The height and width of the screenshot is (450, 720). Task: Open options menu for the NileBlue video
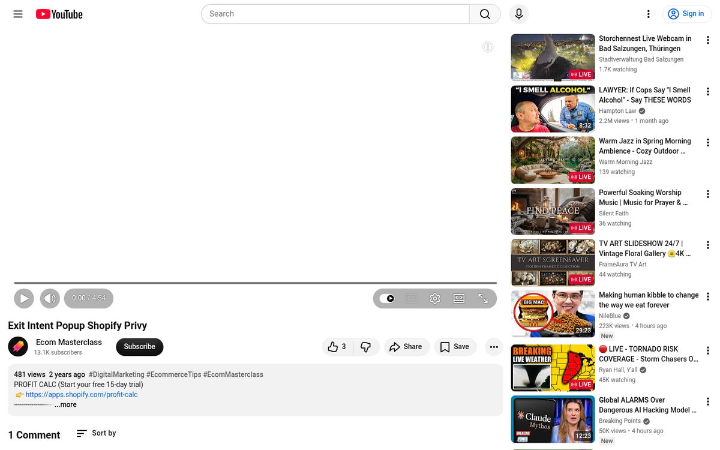pos(707,297)
